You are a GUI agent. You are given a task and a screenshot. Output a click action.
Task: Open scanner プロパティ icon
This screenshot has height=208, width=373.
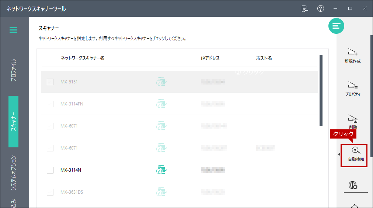click(x=353, y=85)
